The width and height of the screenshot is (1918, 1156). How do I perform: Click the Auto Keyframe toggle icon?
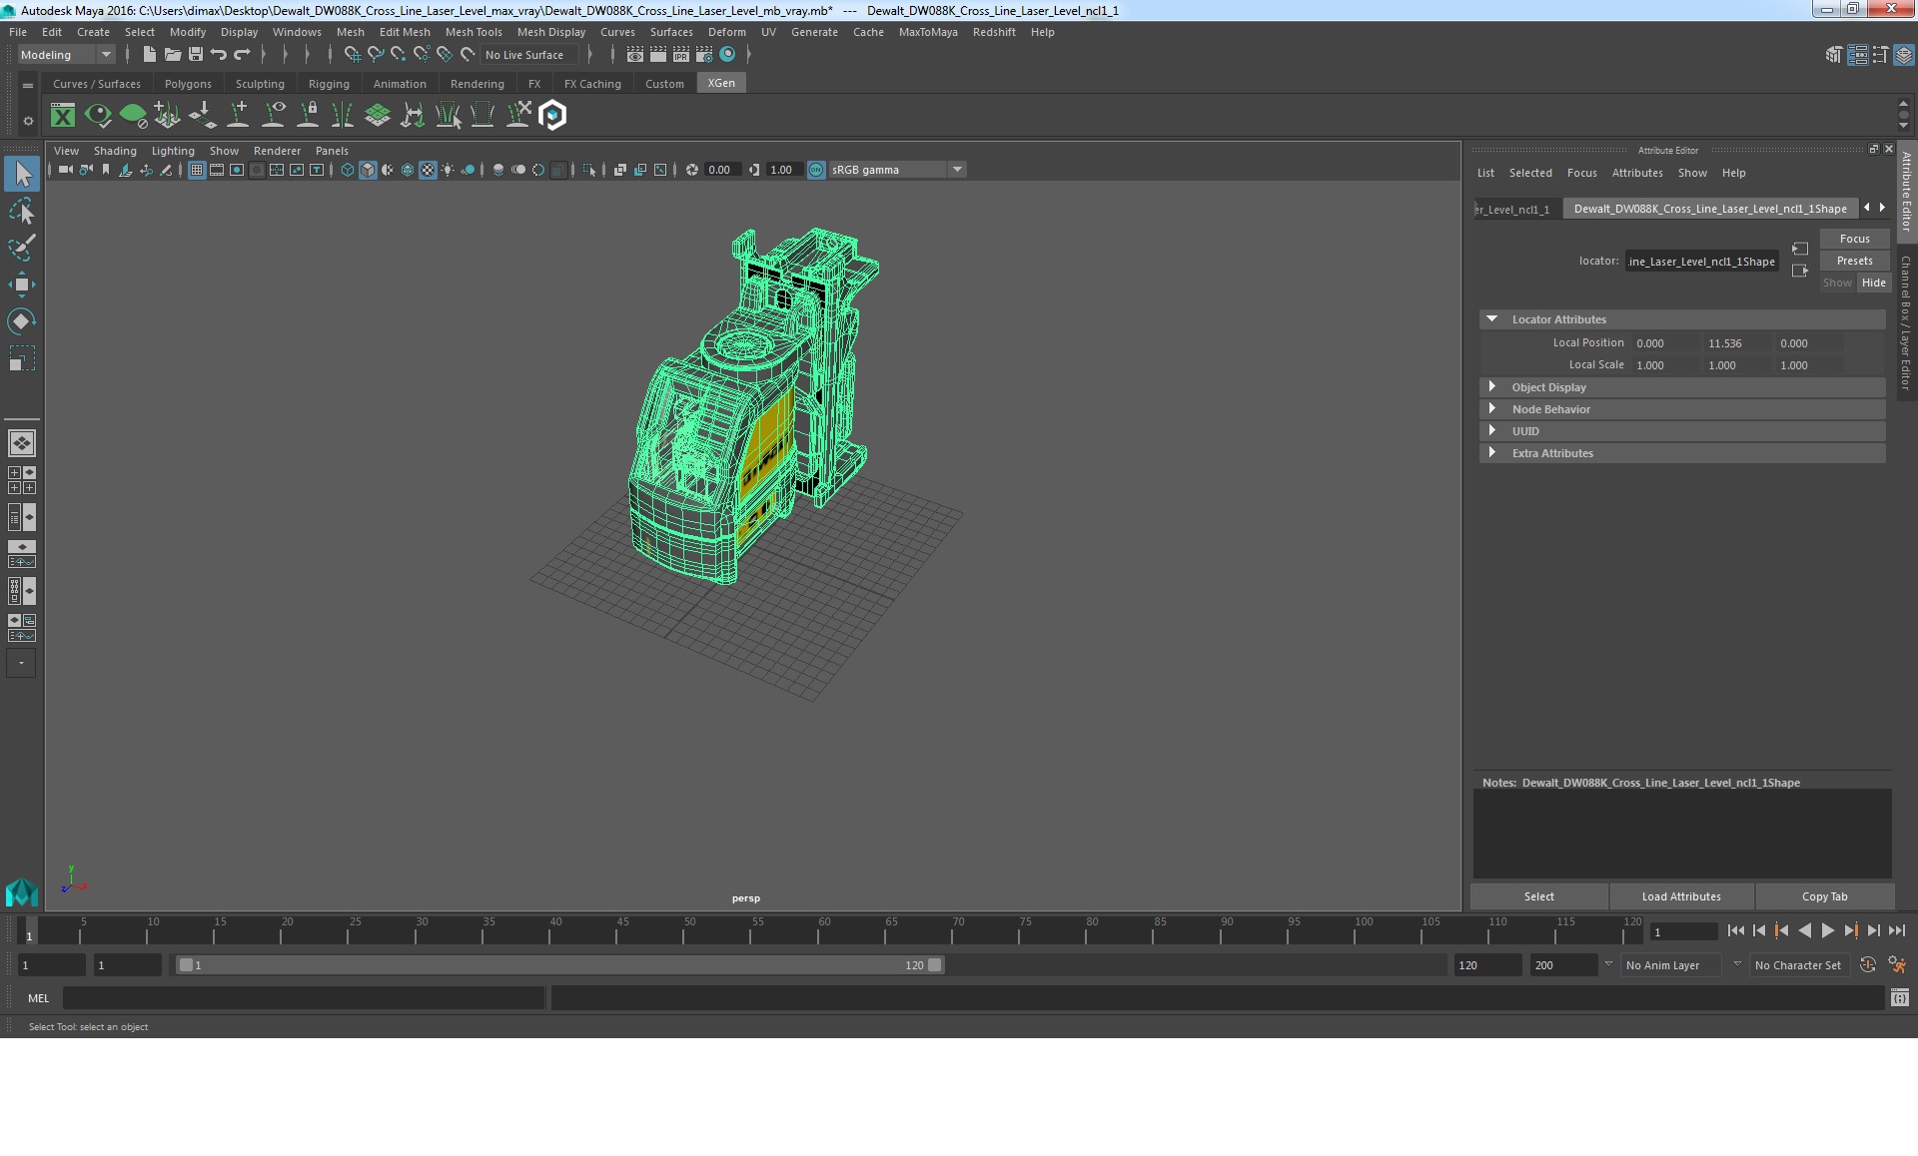pos(1867,965)
